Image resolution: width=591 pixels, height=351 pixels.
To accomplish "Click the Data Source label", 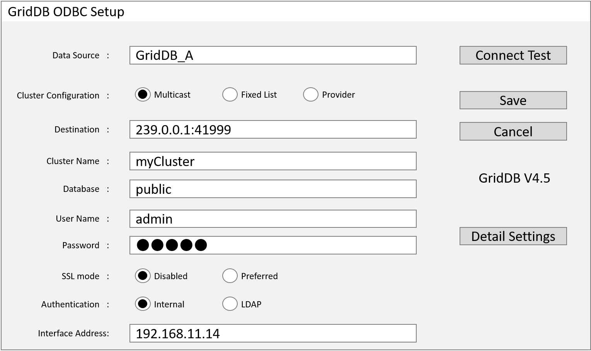I will tap(76, 55).
